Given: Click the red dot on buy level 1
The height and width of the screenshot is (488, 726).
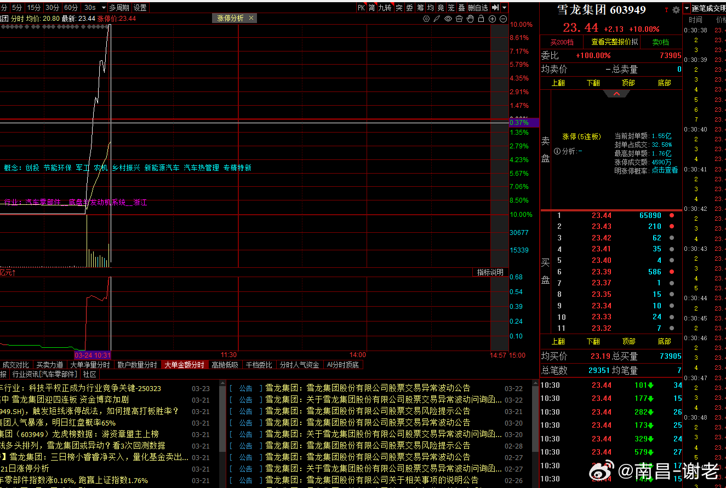Looking at the screenshot, I should 671,216.
